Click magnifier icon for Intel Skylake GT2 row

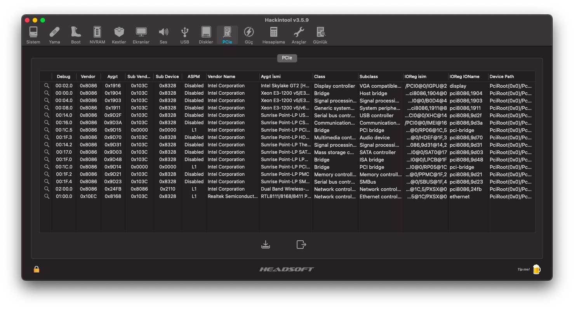(47, 86)
